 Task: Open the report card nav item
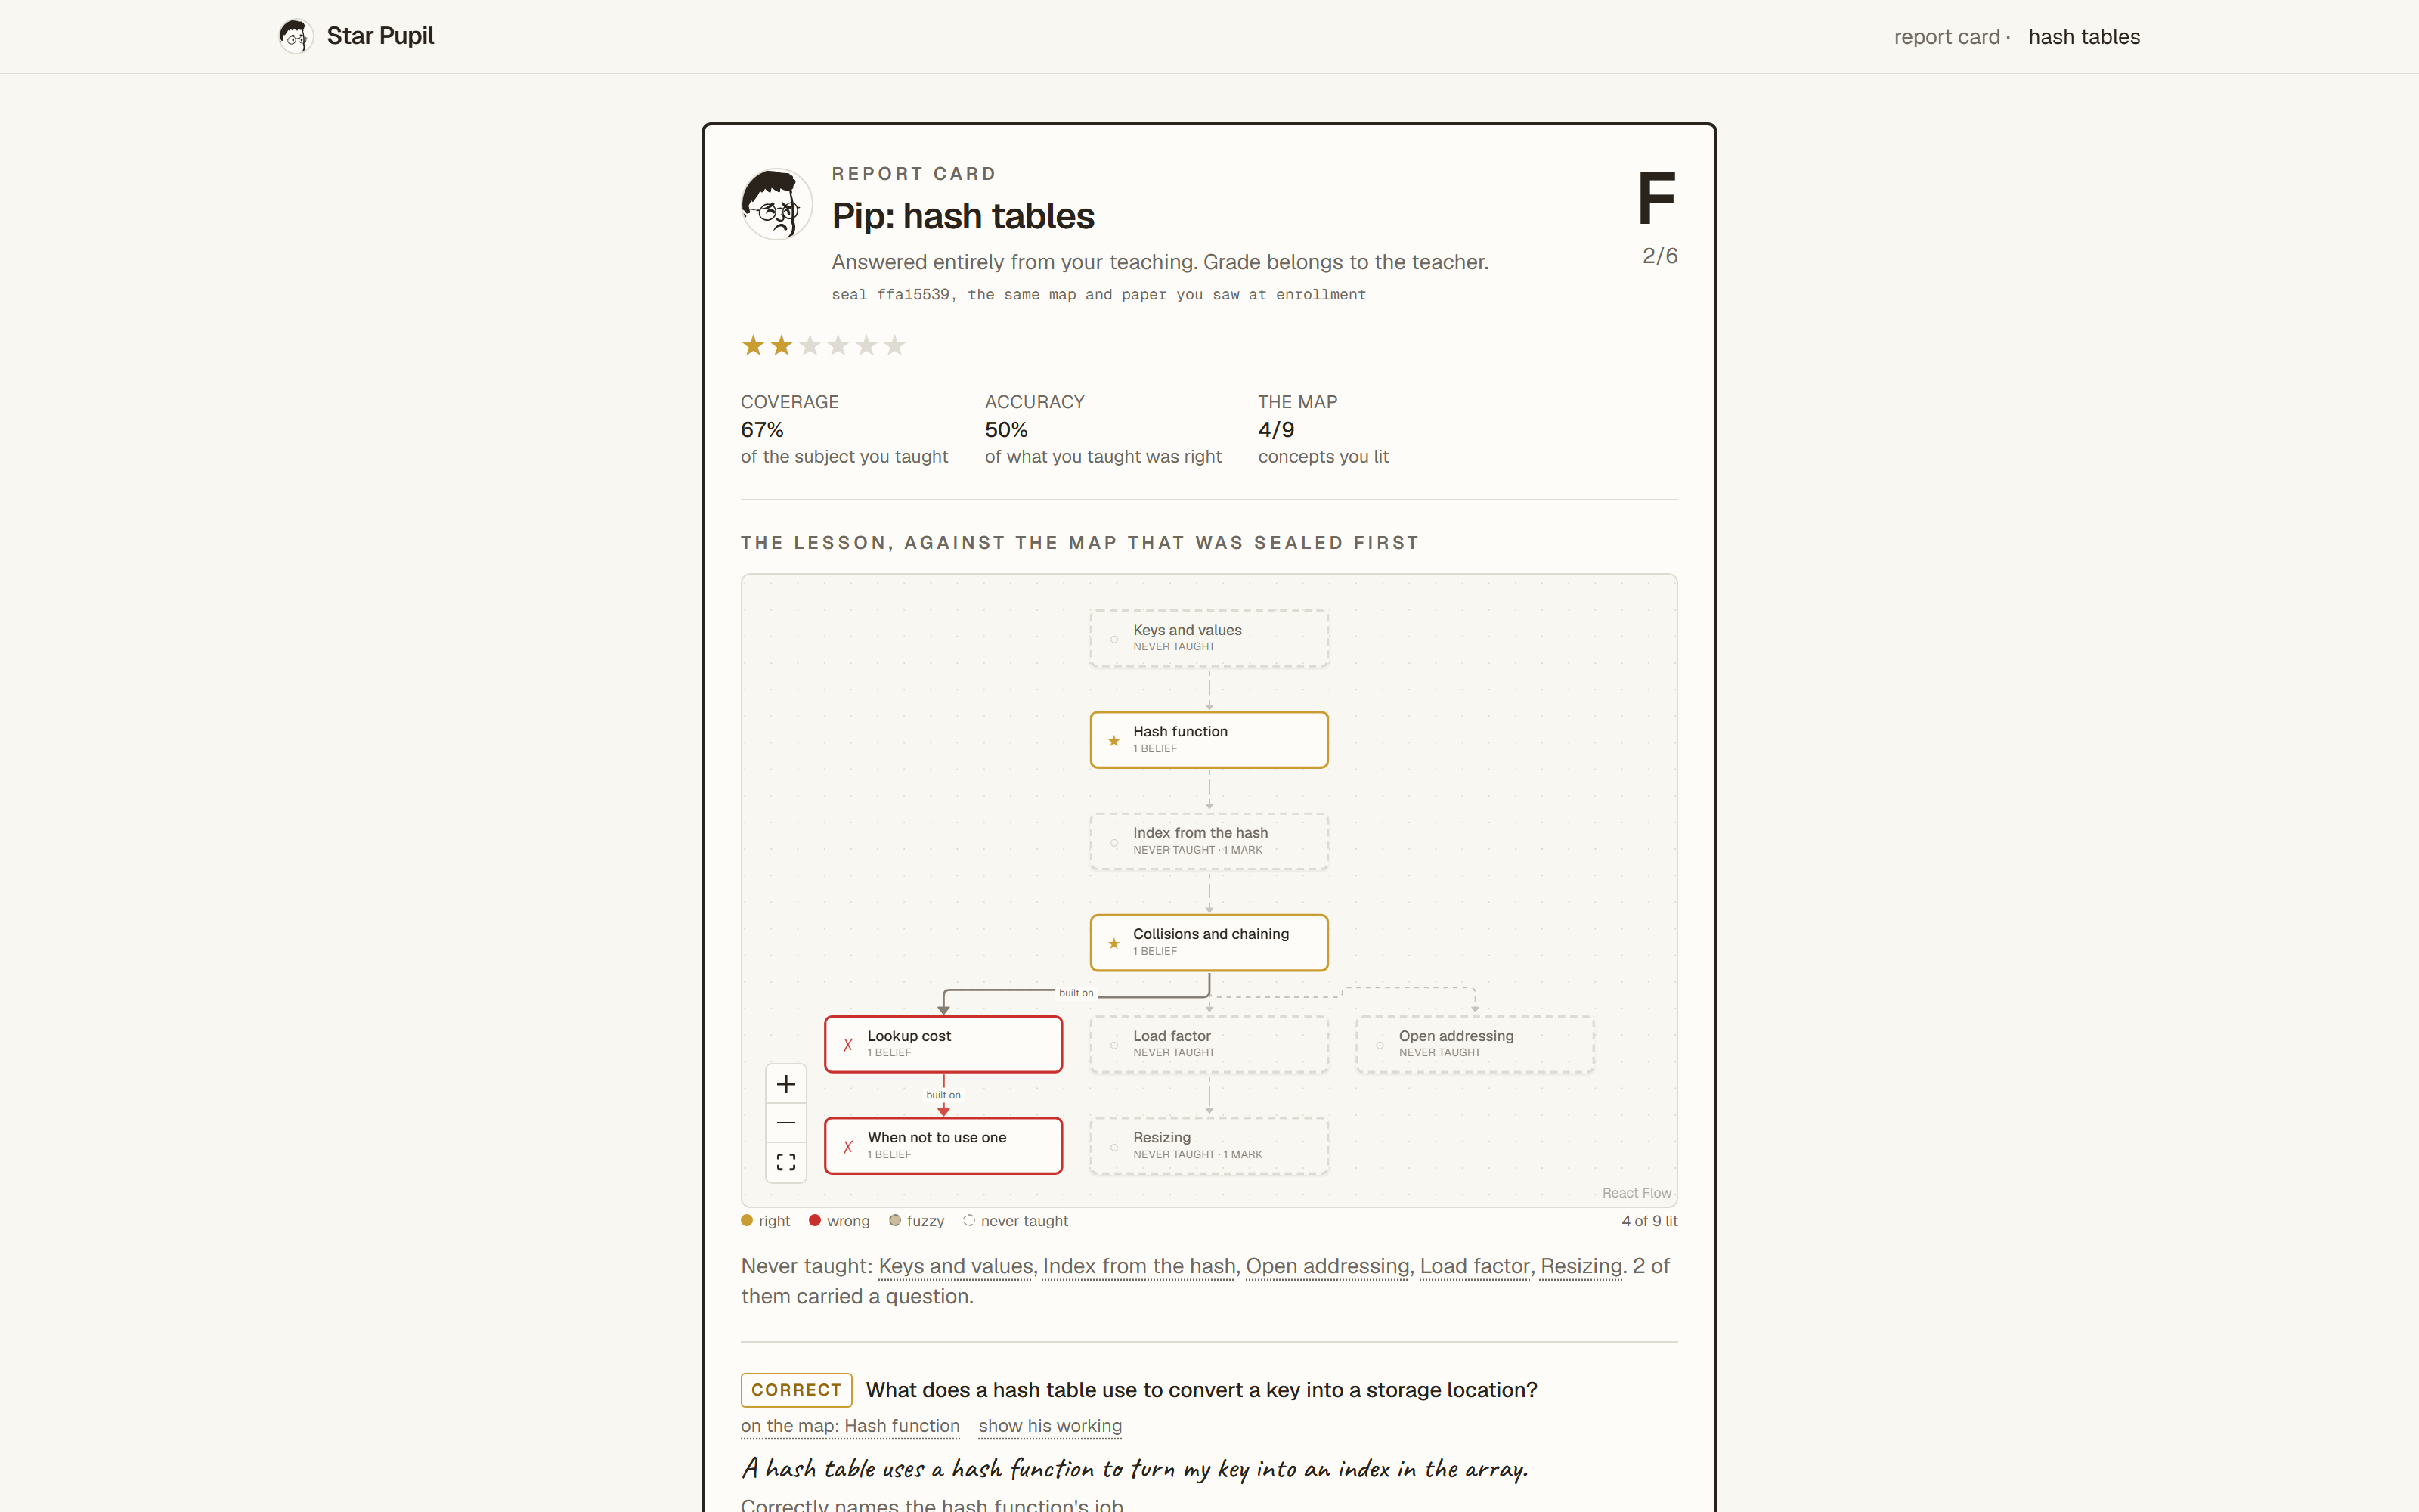(x=1947, y=37)
